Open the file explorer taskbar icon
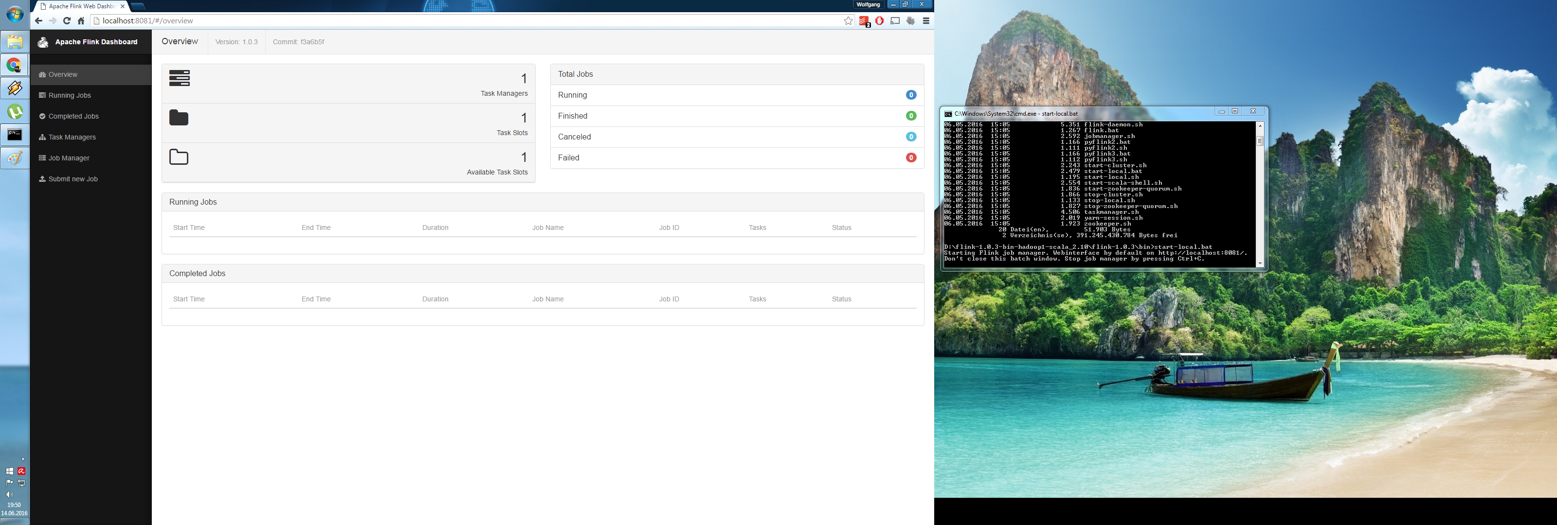Screen dimensions: 1557x525 coord(15,42)
